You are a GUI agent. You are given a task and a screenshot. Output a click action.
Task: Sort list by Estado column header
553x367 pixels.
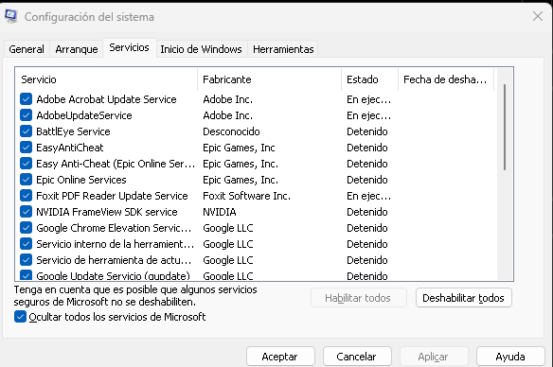tap(369, 79)
